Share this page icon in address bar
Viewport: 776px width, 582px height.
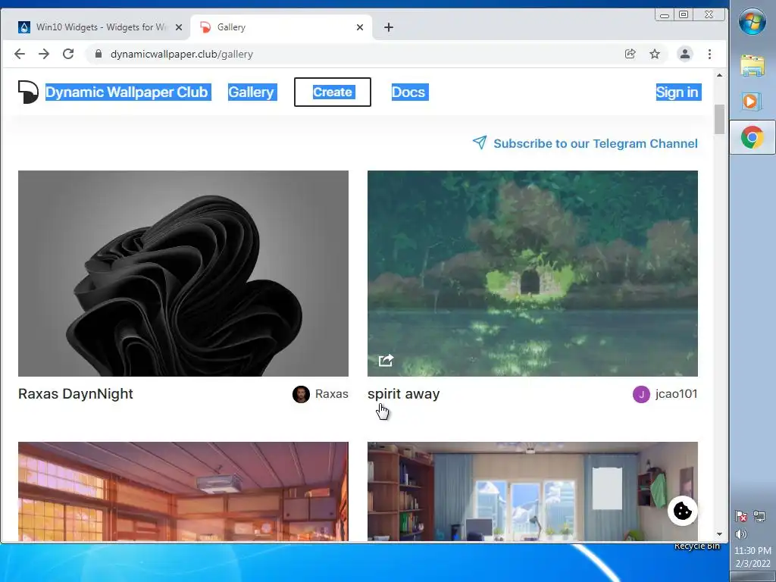pyautogui.click(x=630, y=54)
